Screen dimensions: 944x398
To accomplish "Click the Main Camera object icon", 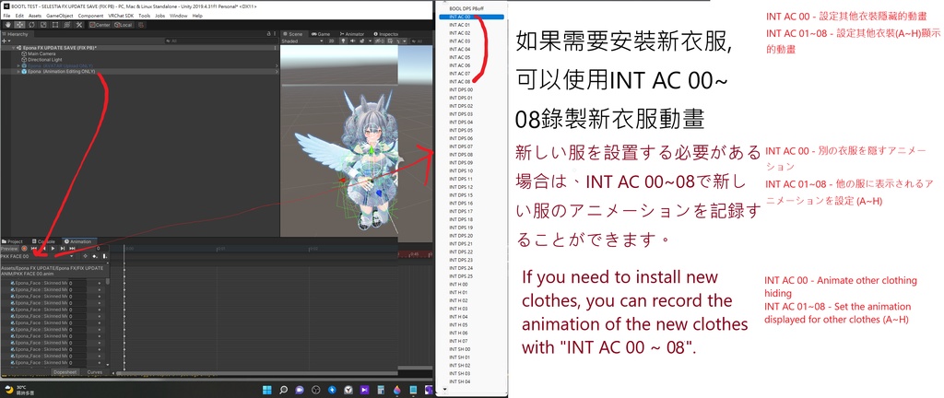I will click(24, 53).
